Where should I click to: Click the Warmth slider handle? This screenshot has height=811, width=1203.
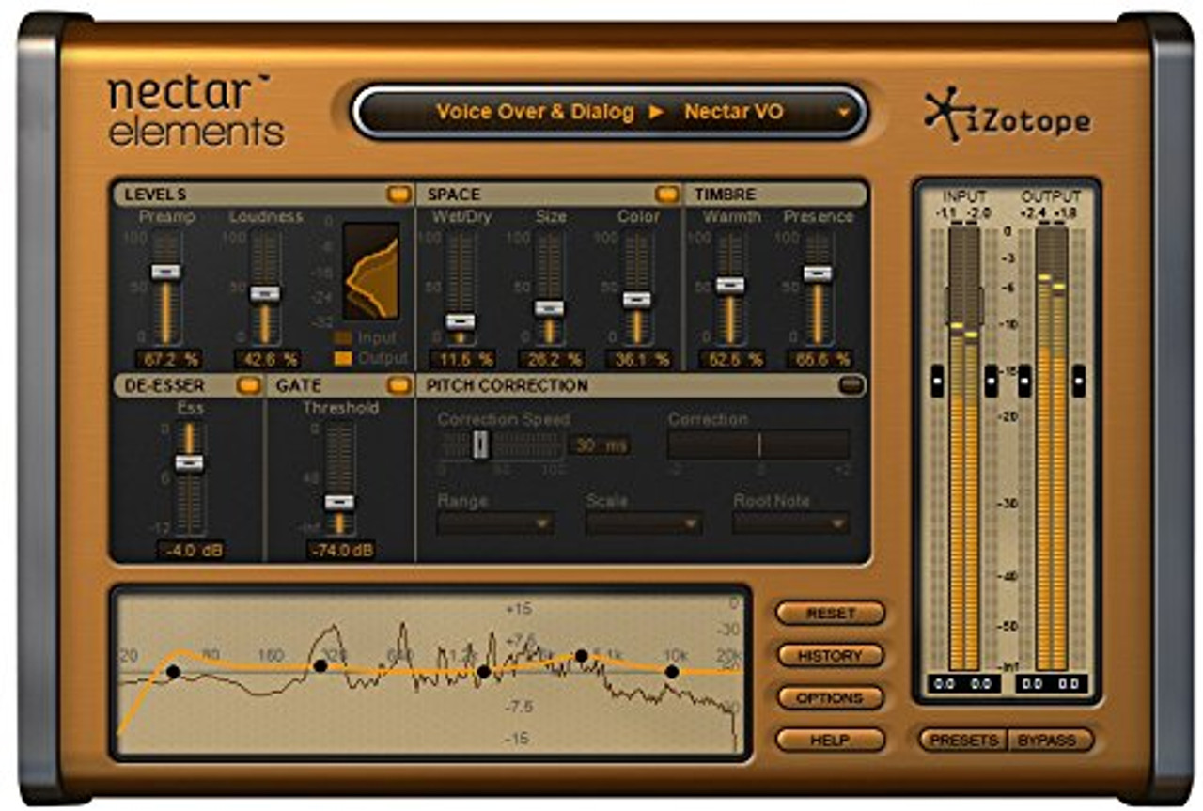[729, 285]
